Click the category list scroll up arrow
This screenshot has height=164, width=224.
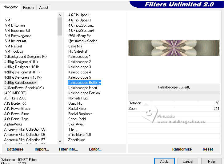(x=60, y=15)
